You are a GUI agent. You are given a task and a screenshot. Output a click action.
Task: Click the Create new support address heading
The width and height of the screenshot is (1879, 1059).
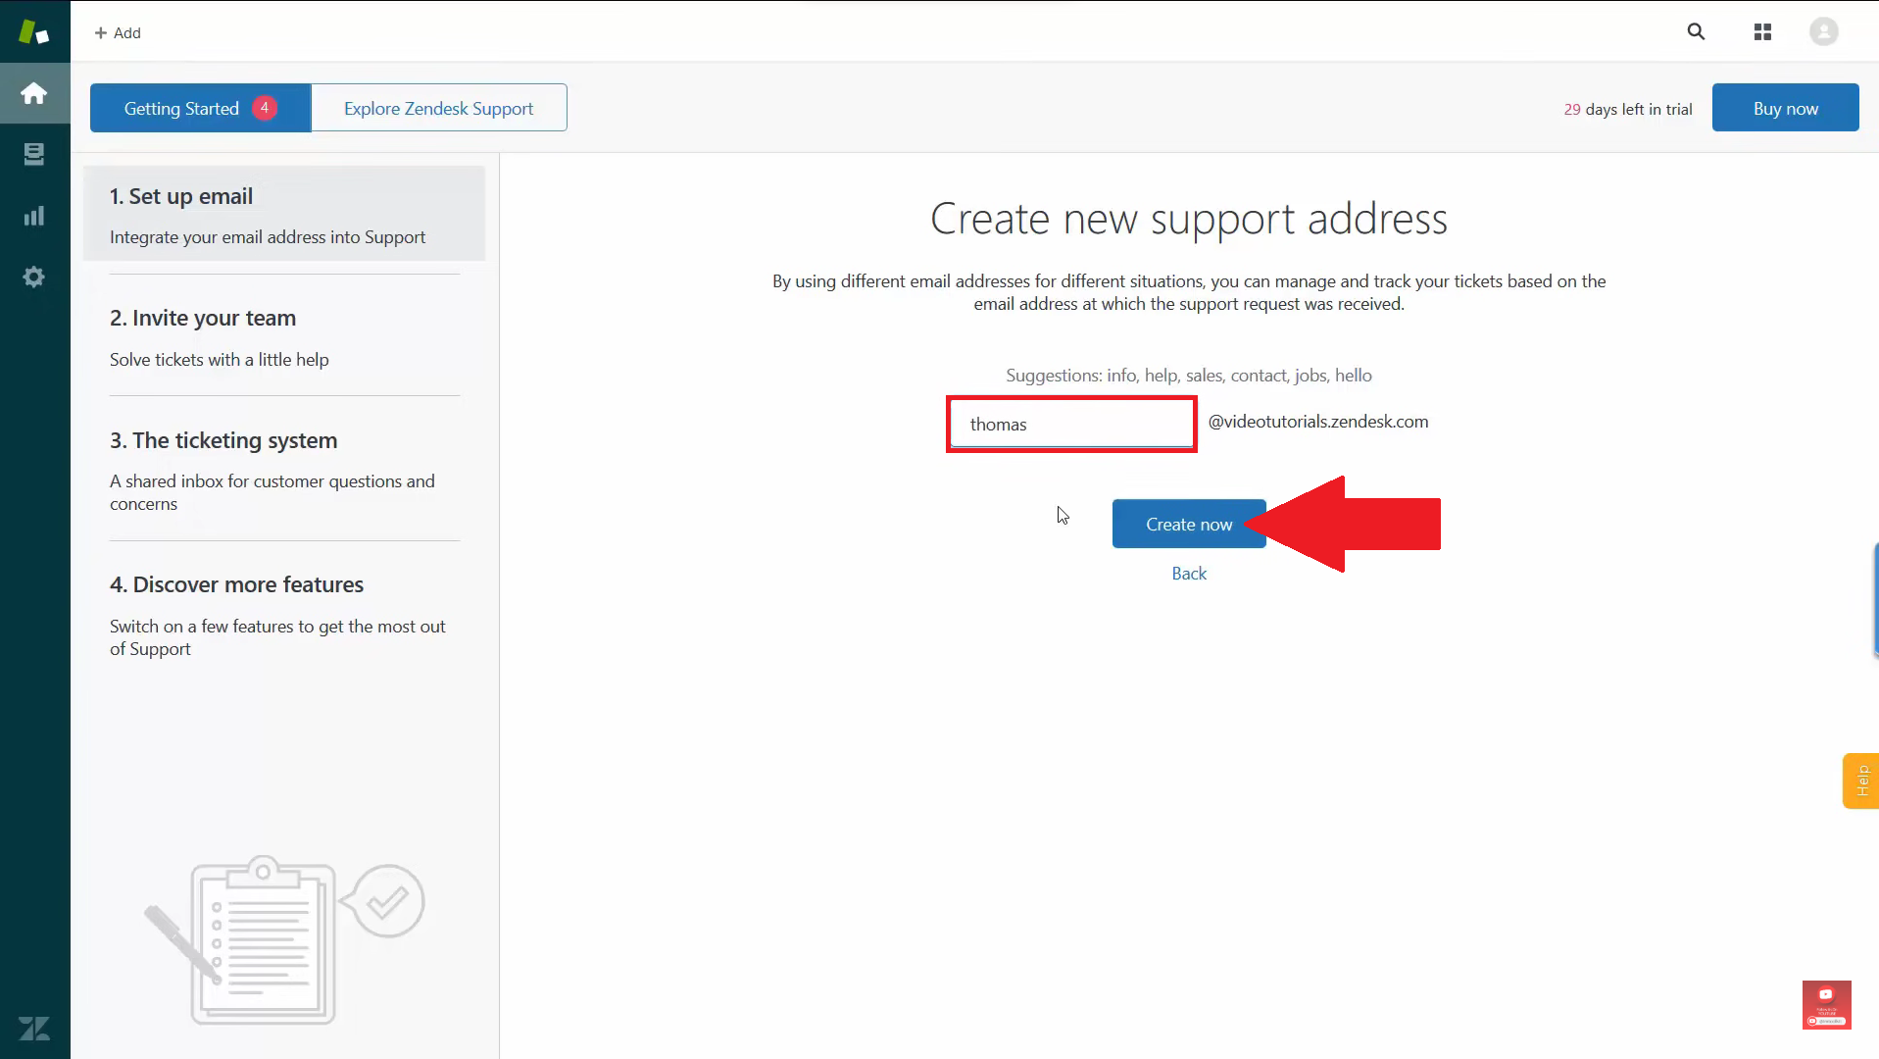coord(1188,219)
